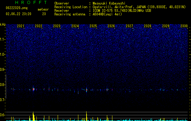This screenshot has height=121, width=191.
Task: Select the filename 06222320.png
Action: pyautogui.click(x=17, y=8)
